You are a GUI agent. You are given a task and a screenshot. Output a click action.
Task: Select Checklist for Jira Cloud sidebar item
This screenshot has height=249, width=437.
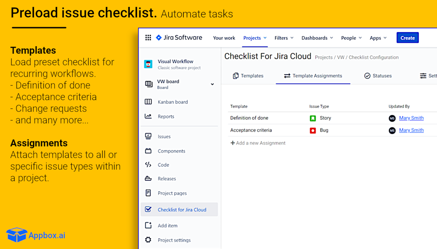(x=182, y=210)
